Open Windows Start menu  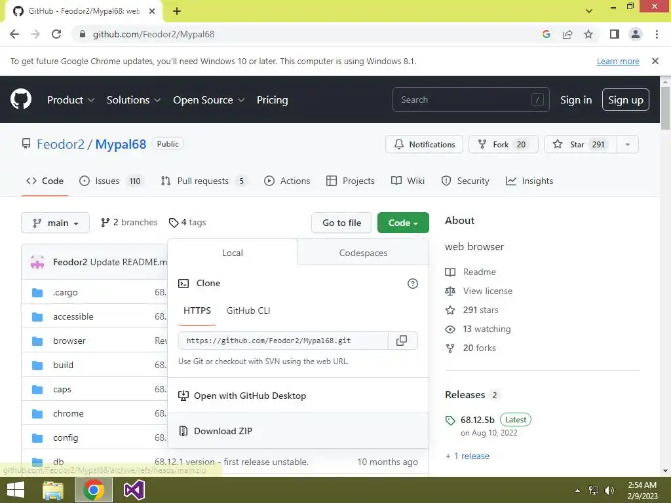click(16, 490)
